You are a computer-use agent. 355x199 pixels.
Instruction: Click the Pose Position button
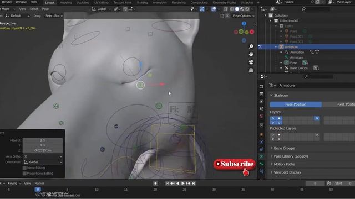tap(296, 104)
